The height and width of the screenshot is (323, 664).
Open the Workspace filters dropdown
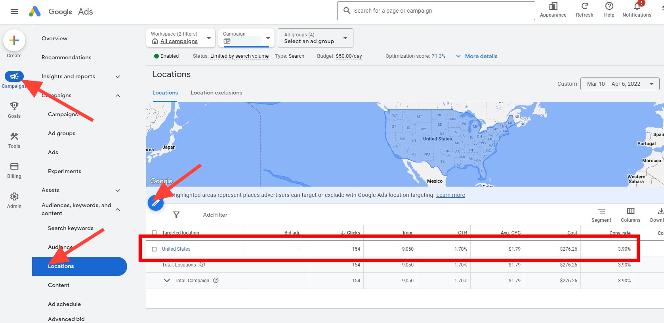tap(181, 38)
